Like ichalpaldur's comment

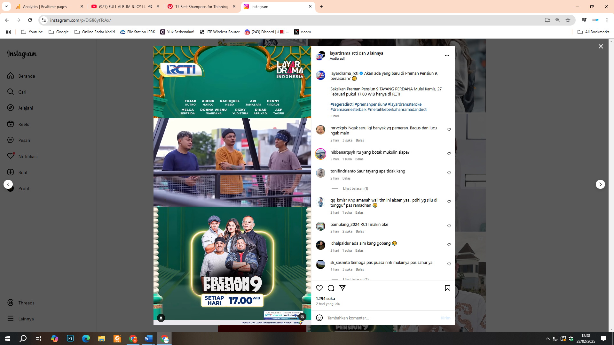449,245
